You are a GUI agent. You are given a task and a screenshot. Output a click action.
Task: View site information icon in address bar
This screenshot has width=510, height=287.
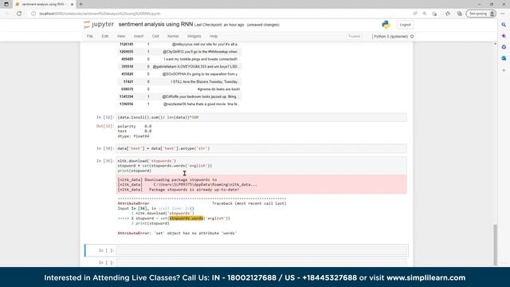[x=33, y=14]
